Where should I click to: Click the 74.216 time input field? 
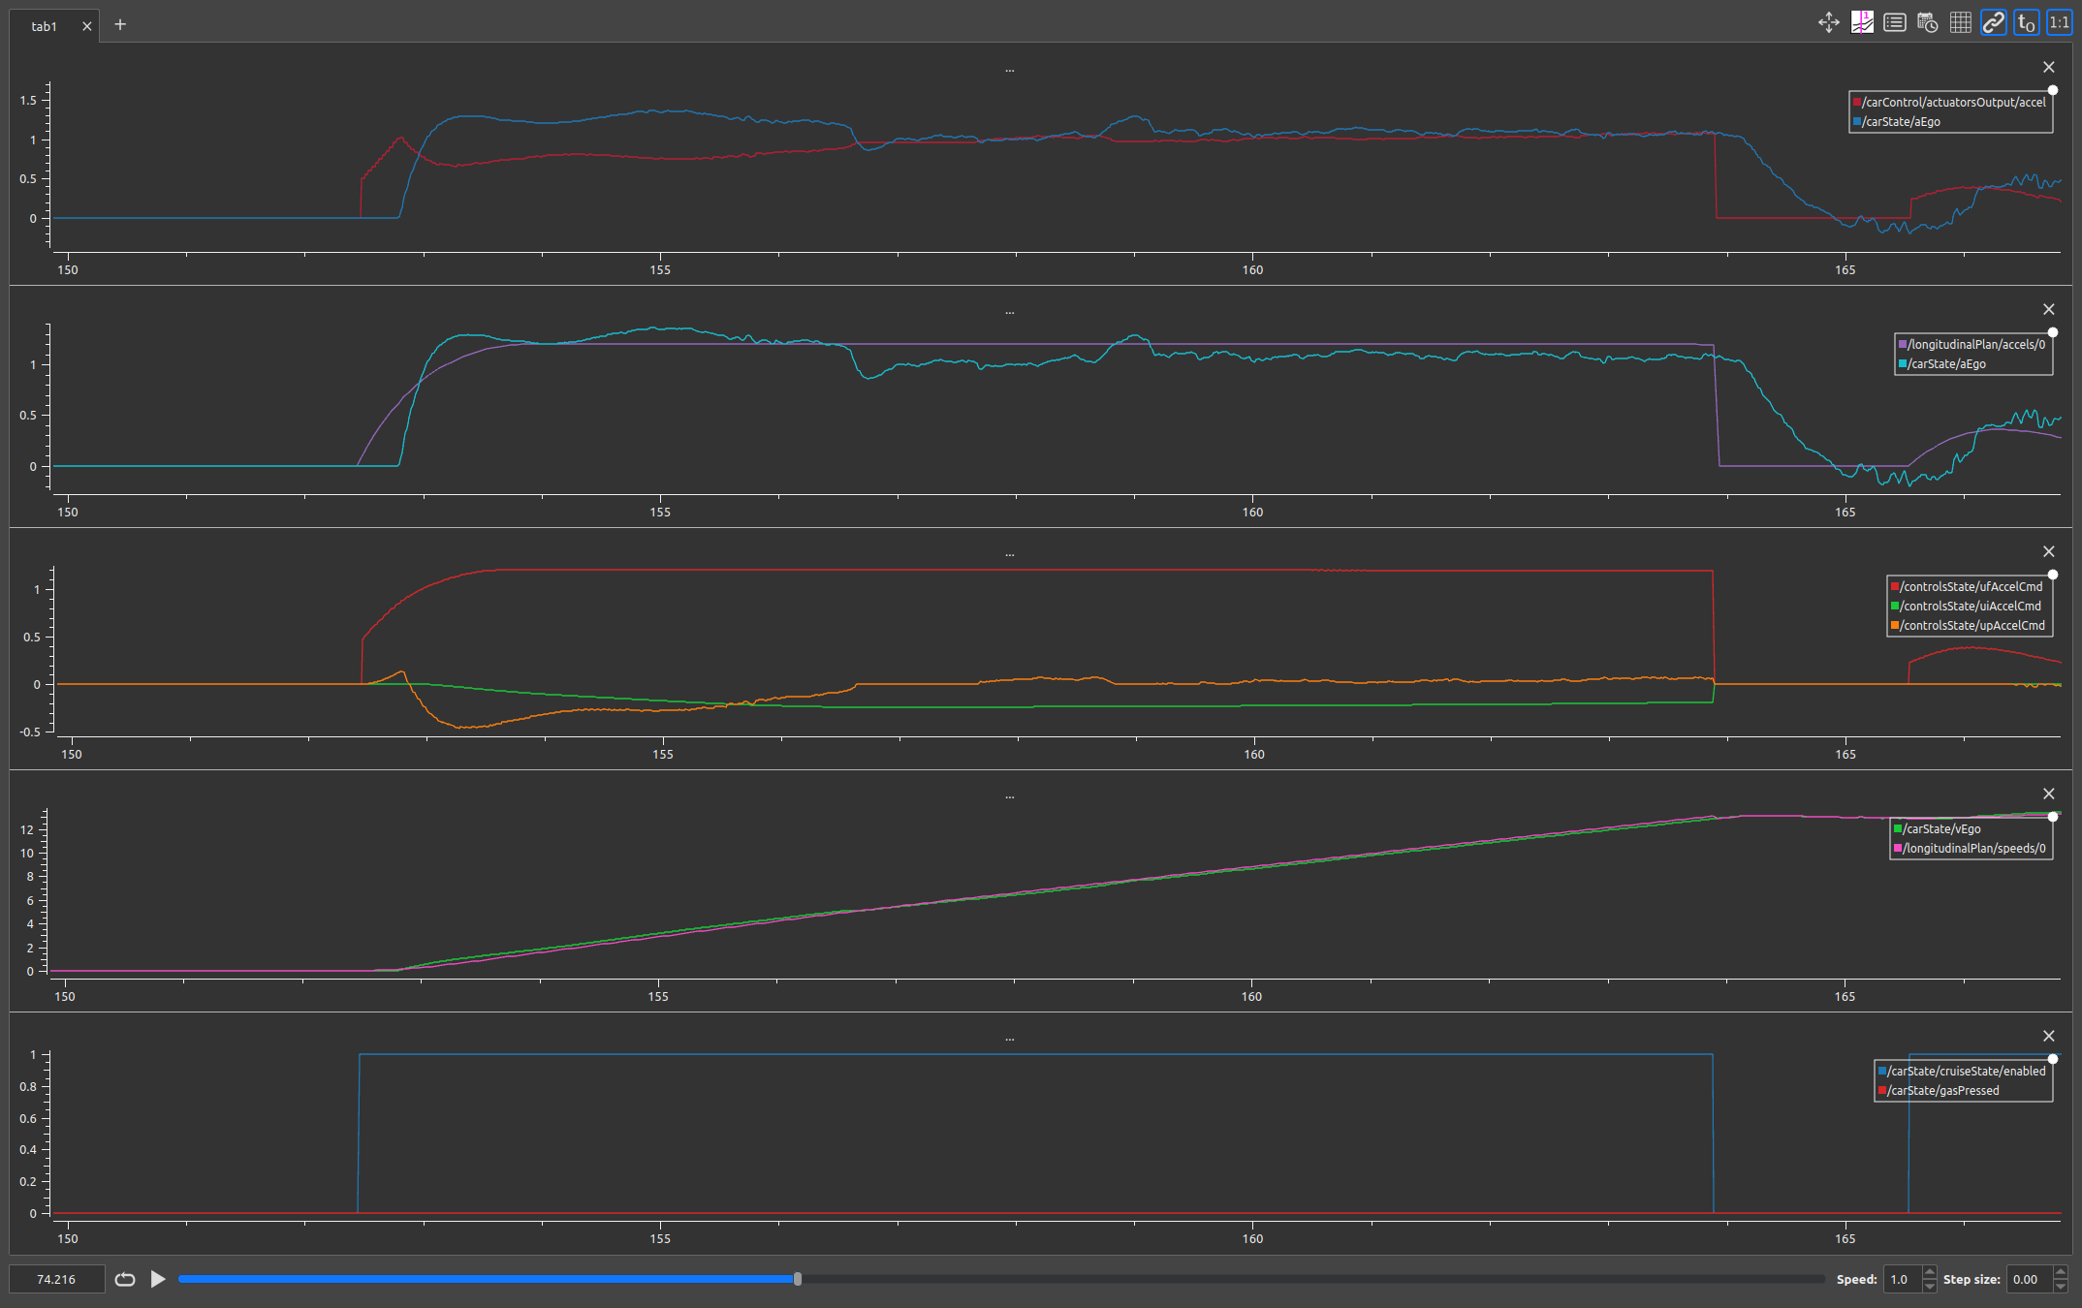pos(56,1279)
